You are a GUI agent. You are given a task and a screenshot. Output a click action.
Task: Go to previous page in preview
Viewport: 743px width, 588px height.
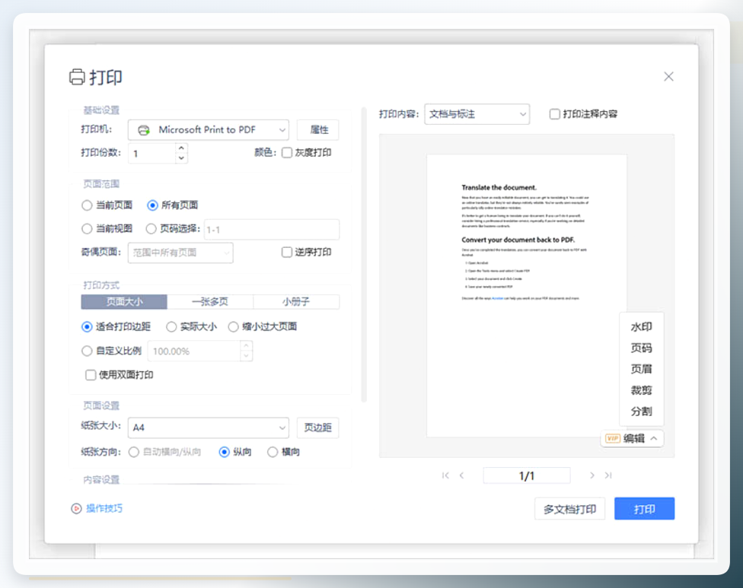(x=461, y=475)
